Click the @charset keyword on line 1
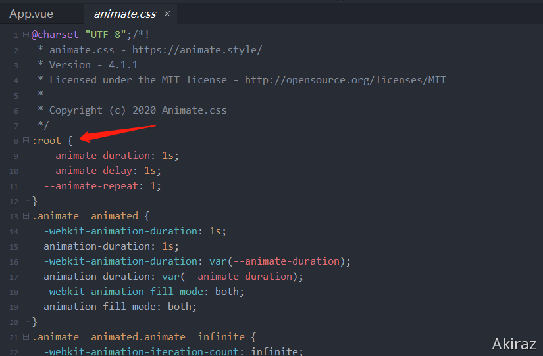The width and height of the screenshot is (543, 356). click(x=55, y=35)
